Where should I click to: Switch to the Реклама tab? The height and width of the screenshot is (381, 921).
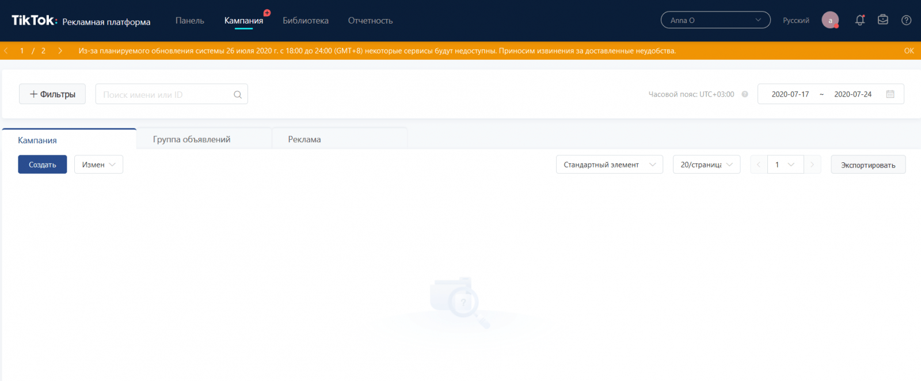(305, 139)
